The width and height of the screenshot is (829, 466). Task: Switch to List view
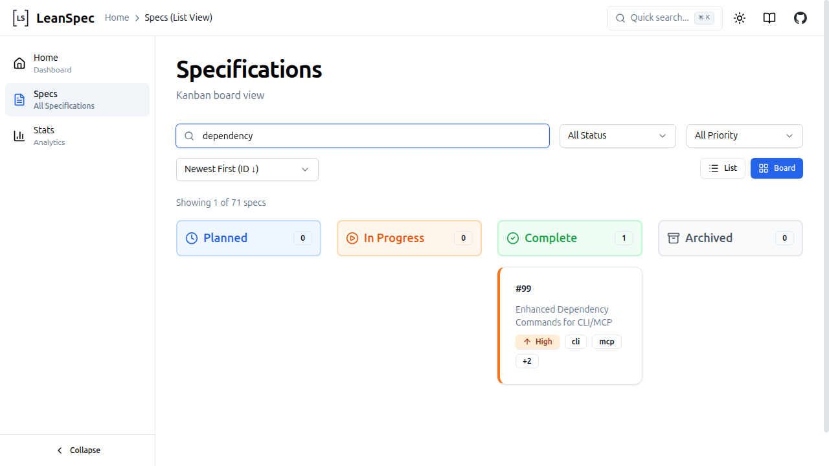[x=723, y=168]
